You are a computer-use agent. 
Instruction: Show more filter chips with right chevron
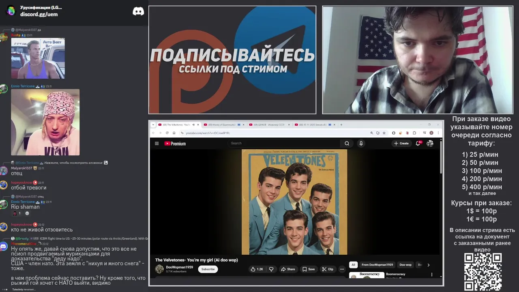pos(429,265)
